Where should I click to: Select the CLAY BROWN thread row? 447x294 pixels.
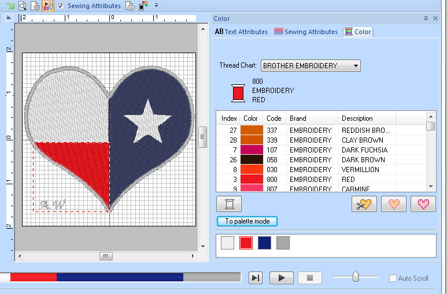click(321, 140)
